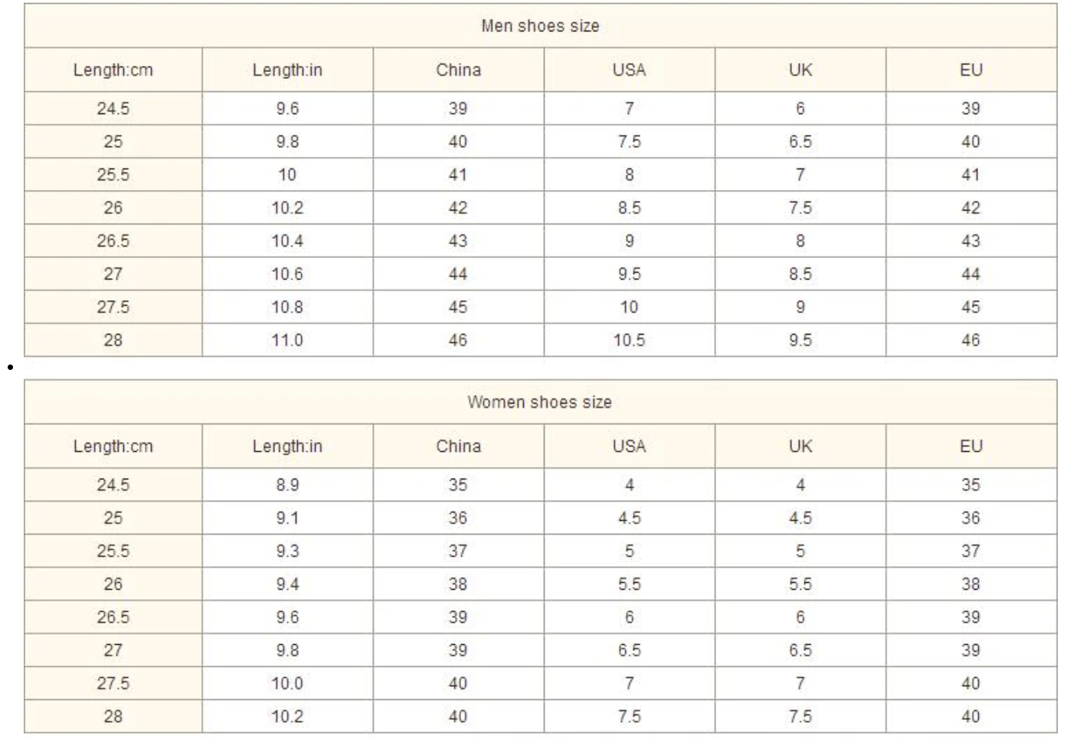Click the Women length 8.9 inches cell
Screen dimensions: 1080x749
(x=287, y=485)
